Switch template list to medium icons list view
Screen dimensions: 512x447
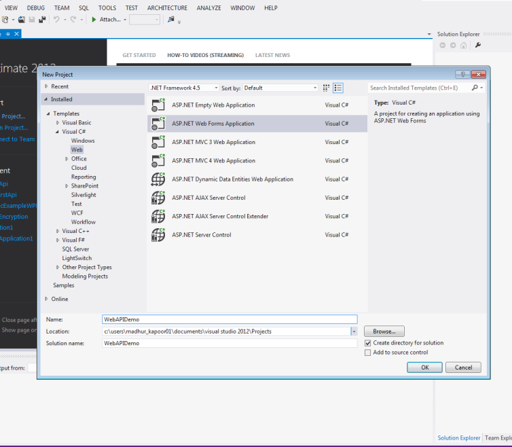[338, 88]
